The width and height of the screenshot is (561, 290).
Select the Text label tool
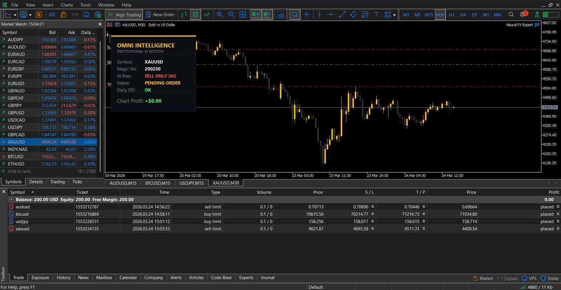pyautogui.click(x=376, y=15)
